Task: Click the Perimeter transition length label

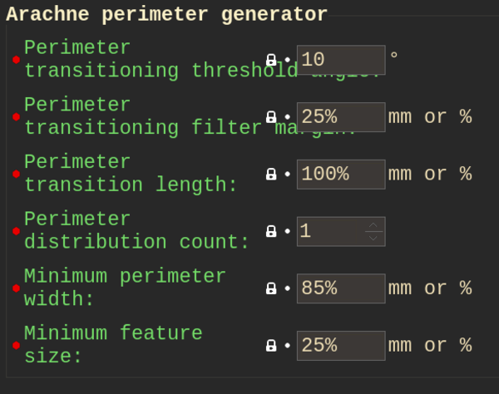Action: coord(131,173)
